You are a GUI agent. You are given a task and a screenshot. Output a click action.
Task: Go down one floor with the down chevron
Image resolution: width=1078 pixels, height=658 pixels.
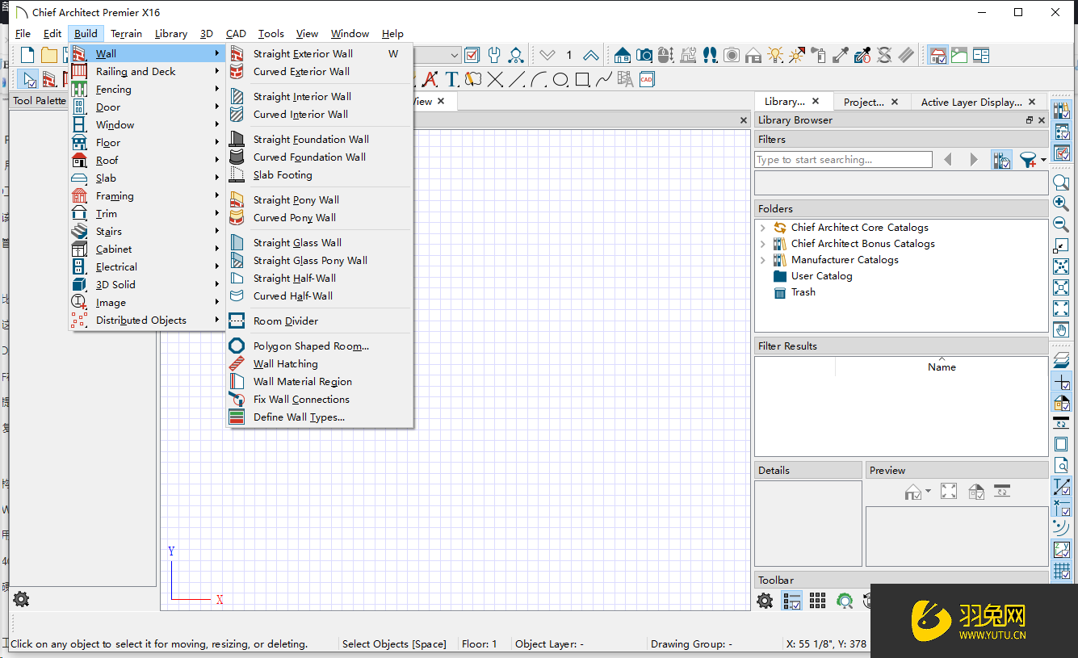[547, 55]
